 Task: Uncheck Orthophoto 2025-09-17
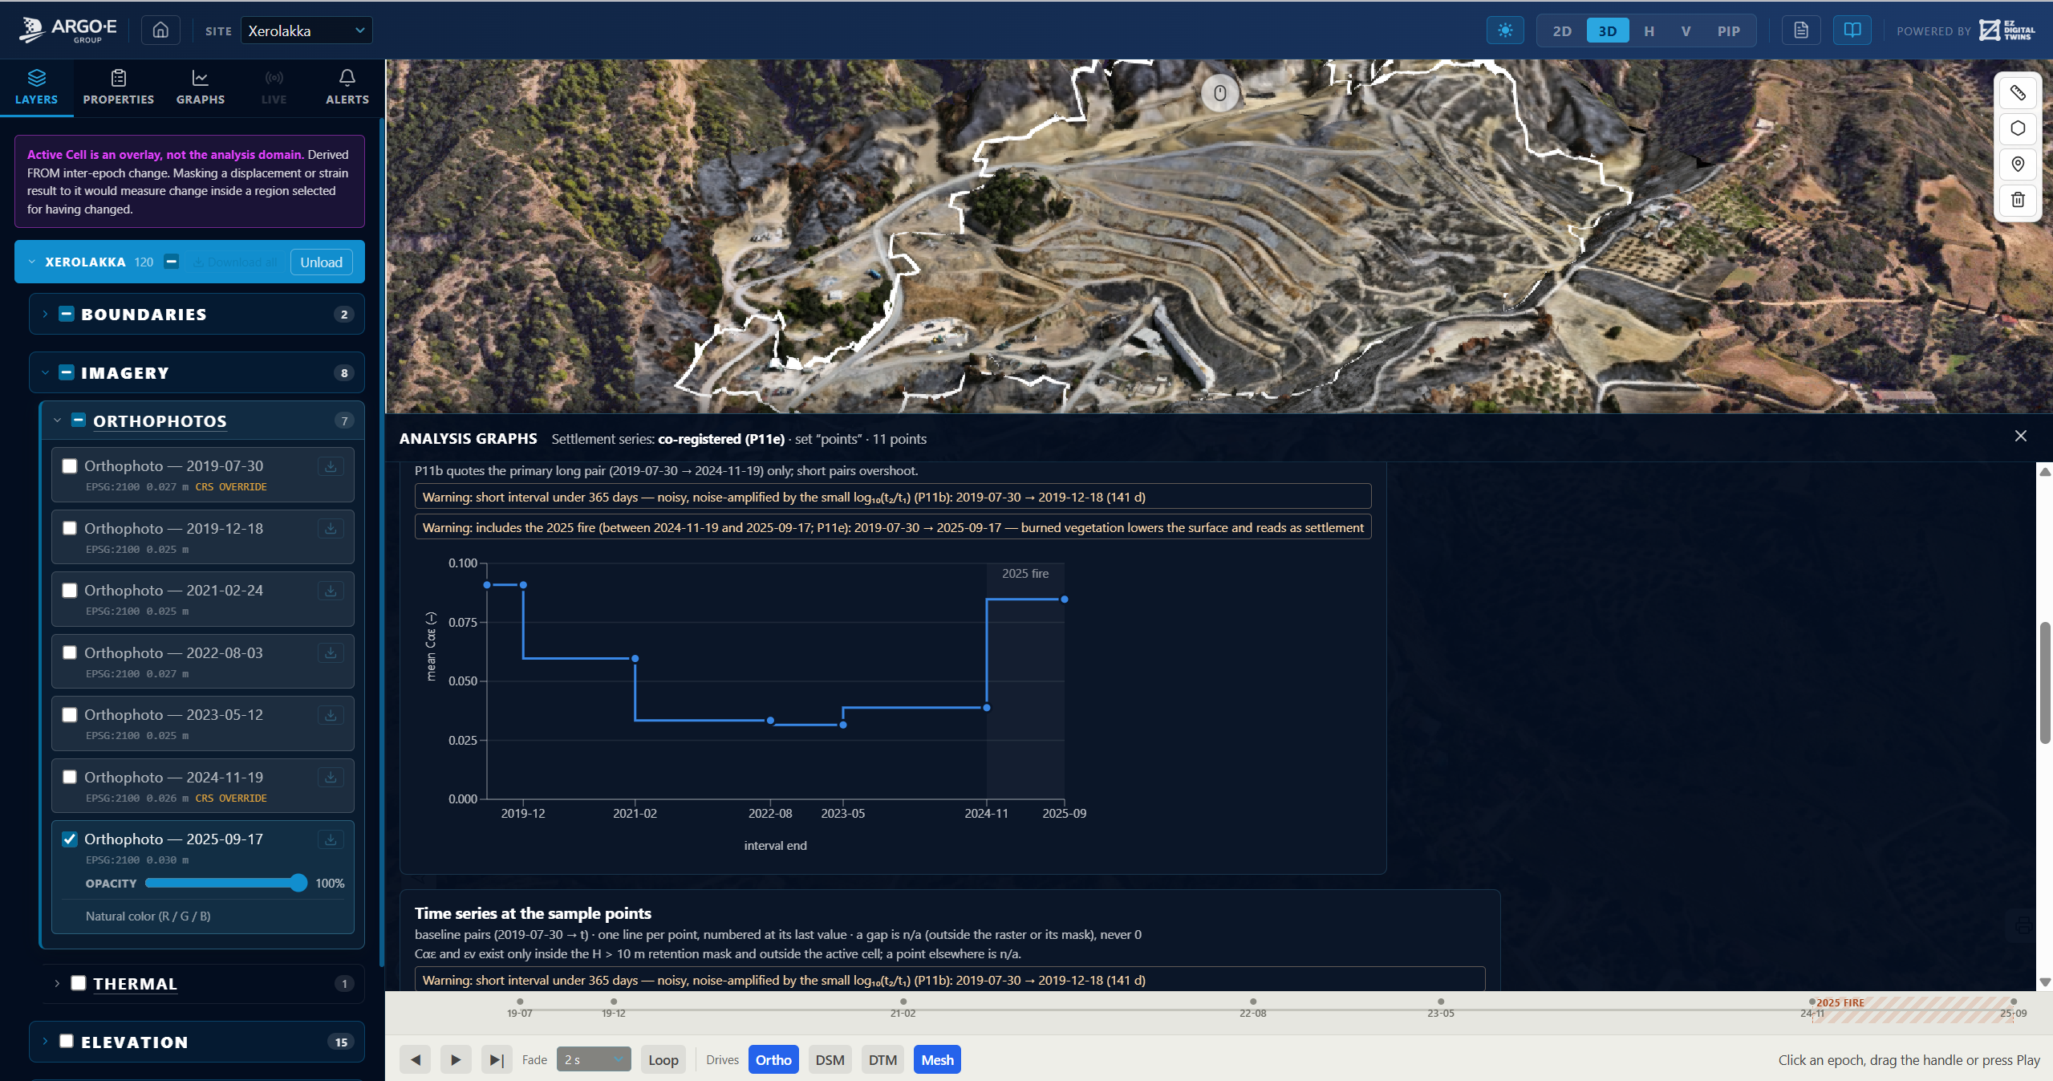click(x=70, y=839)
